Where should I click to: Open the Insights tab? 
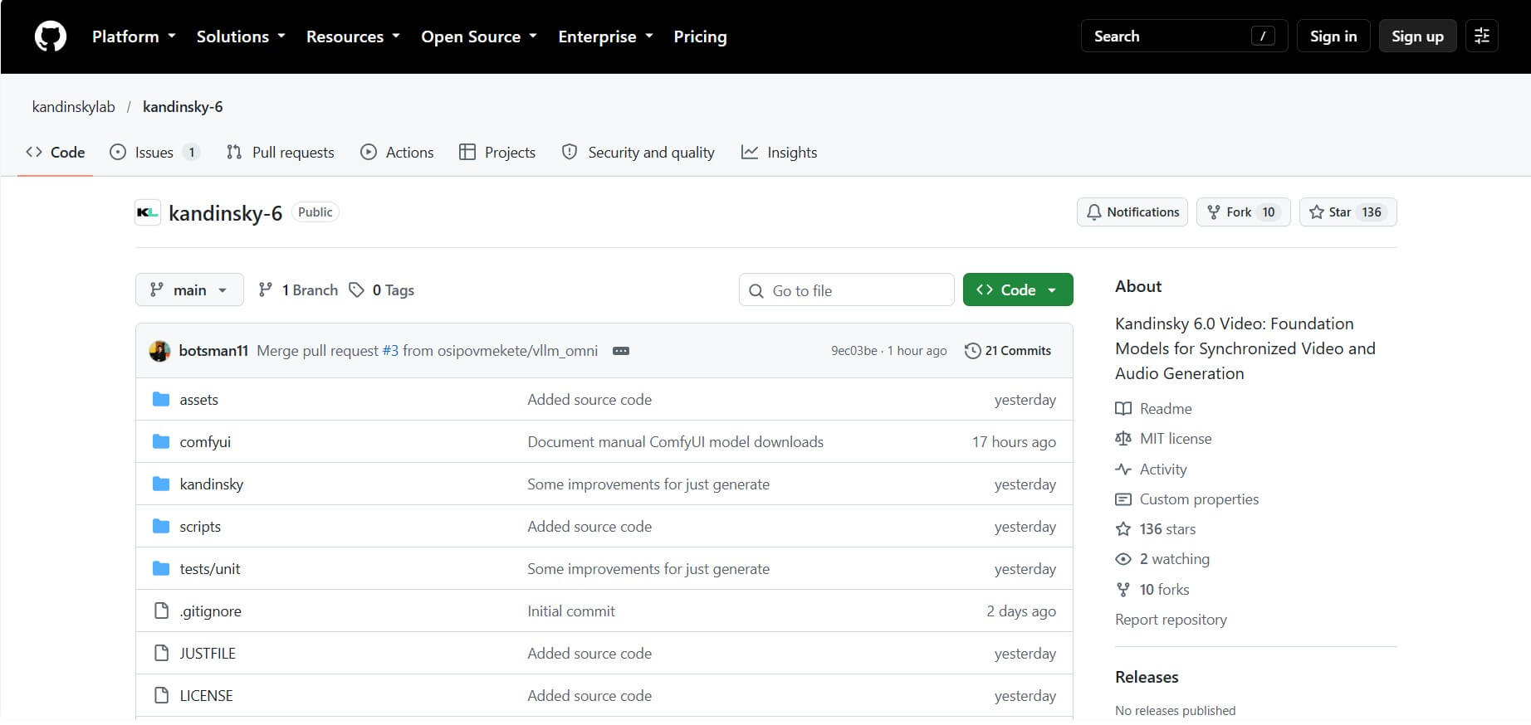tap(779, 153)
